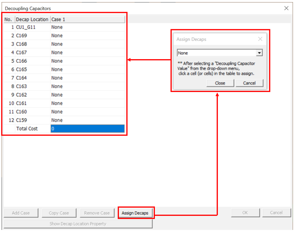
Task: Select the Case 1 cell for C161
Action: (x=87, y=103)
